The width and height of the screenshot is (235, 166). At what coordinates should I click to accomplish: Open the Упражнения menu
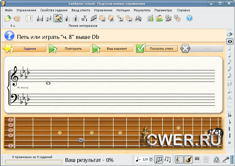coord(26,10)
